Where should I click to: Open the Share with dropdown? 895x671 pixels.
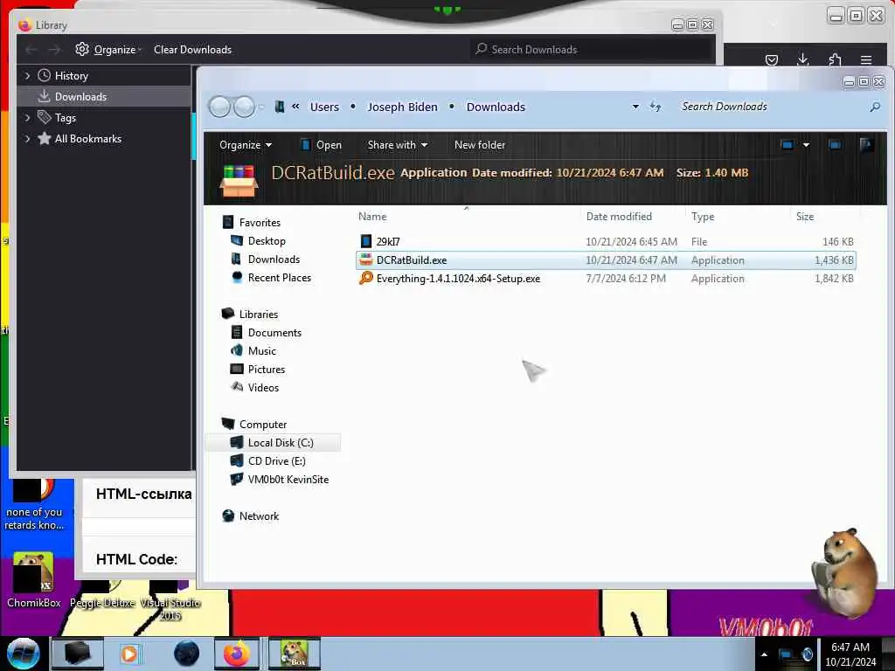pos(398,145)
